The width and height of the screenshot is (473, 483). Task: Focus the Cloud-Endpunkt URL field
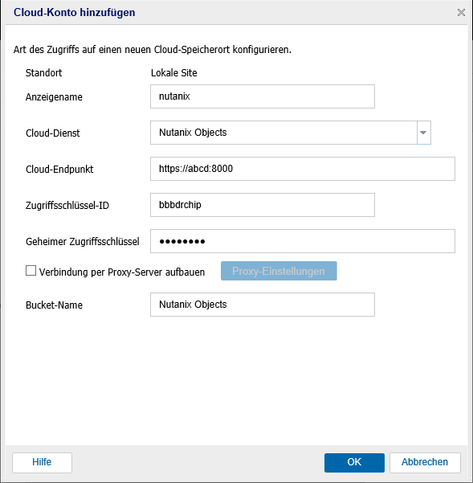click(303, 169)
